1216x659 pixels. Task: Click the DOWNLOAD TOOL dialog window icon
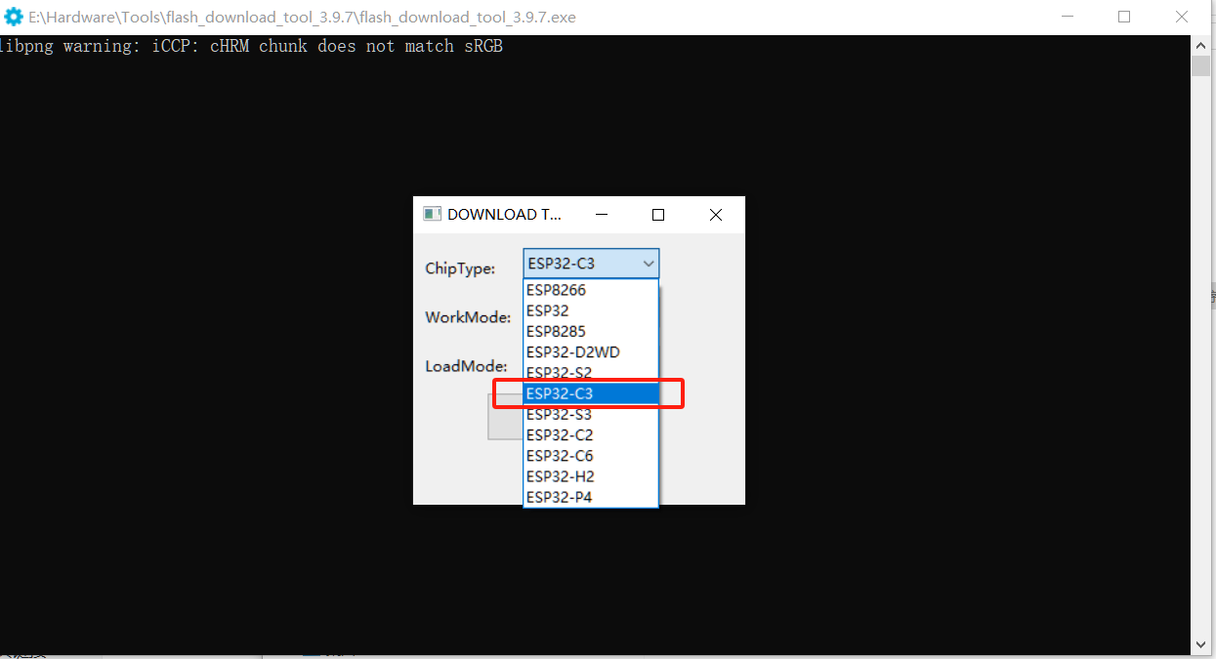click(432, 215)
